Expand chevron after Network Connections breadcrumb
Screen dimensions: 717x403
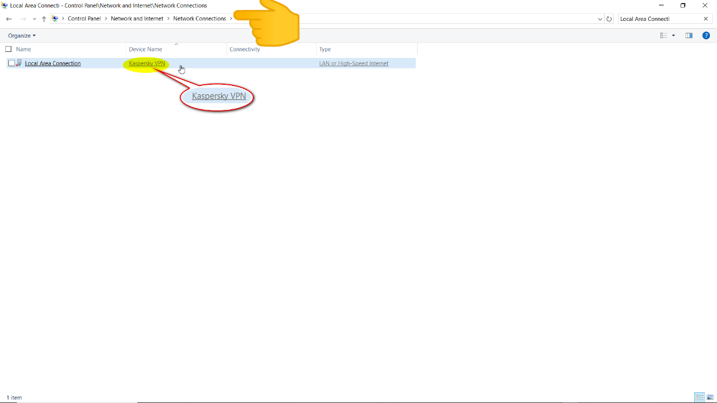(231, 19)
